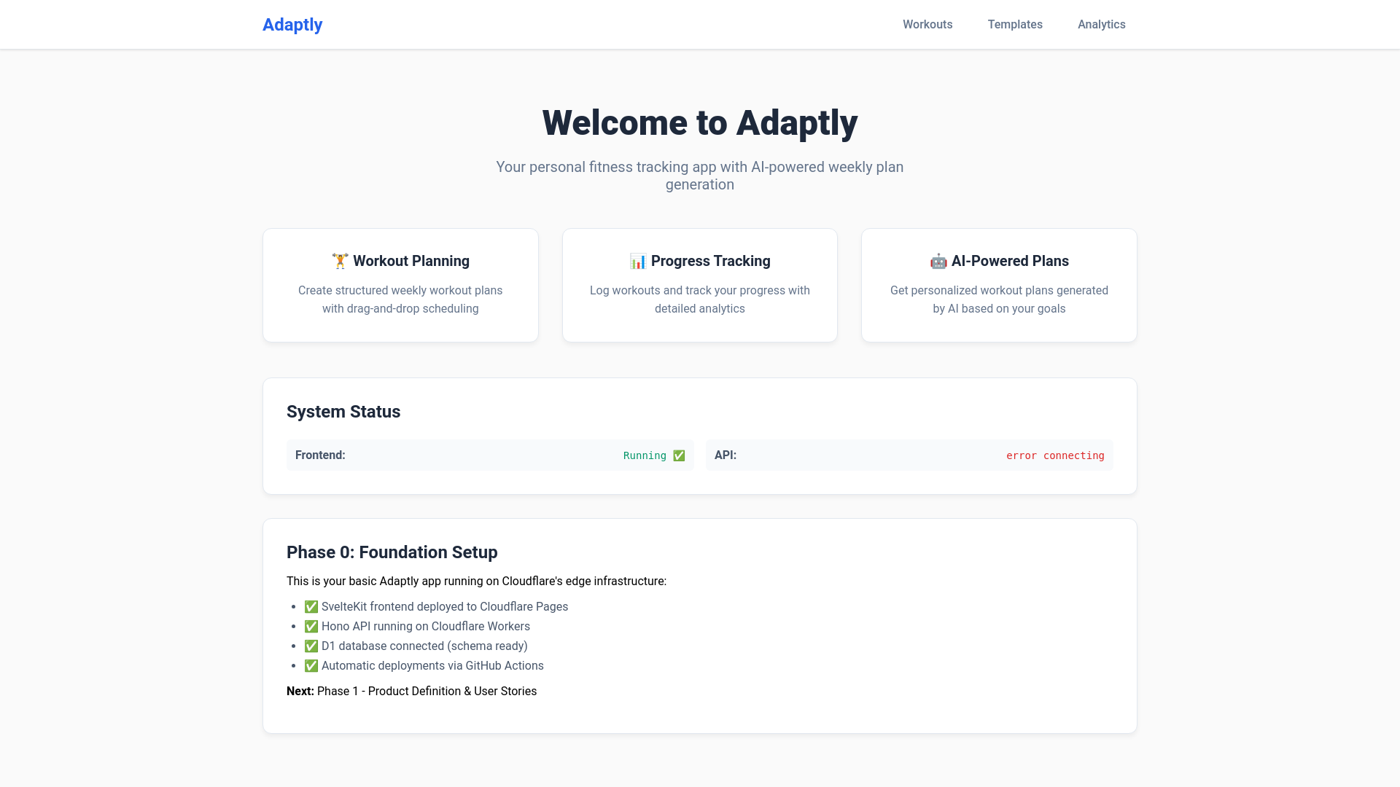Click the green checkmark beside Running status
Screen dimensions: 1400x787
[679, 455]
